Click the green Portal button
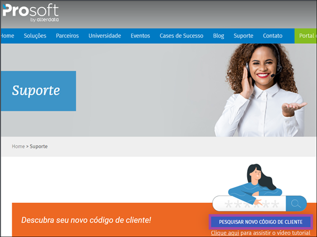 point(305,36)
